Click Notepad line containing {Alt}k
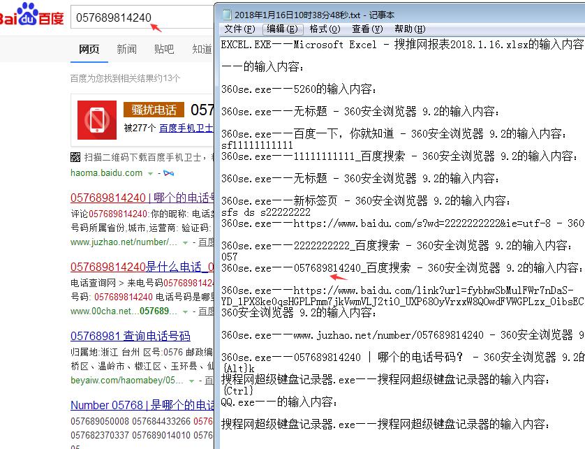The width and height of the screenshot is (585, 449). point(239,369)
